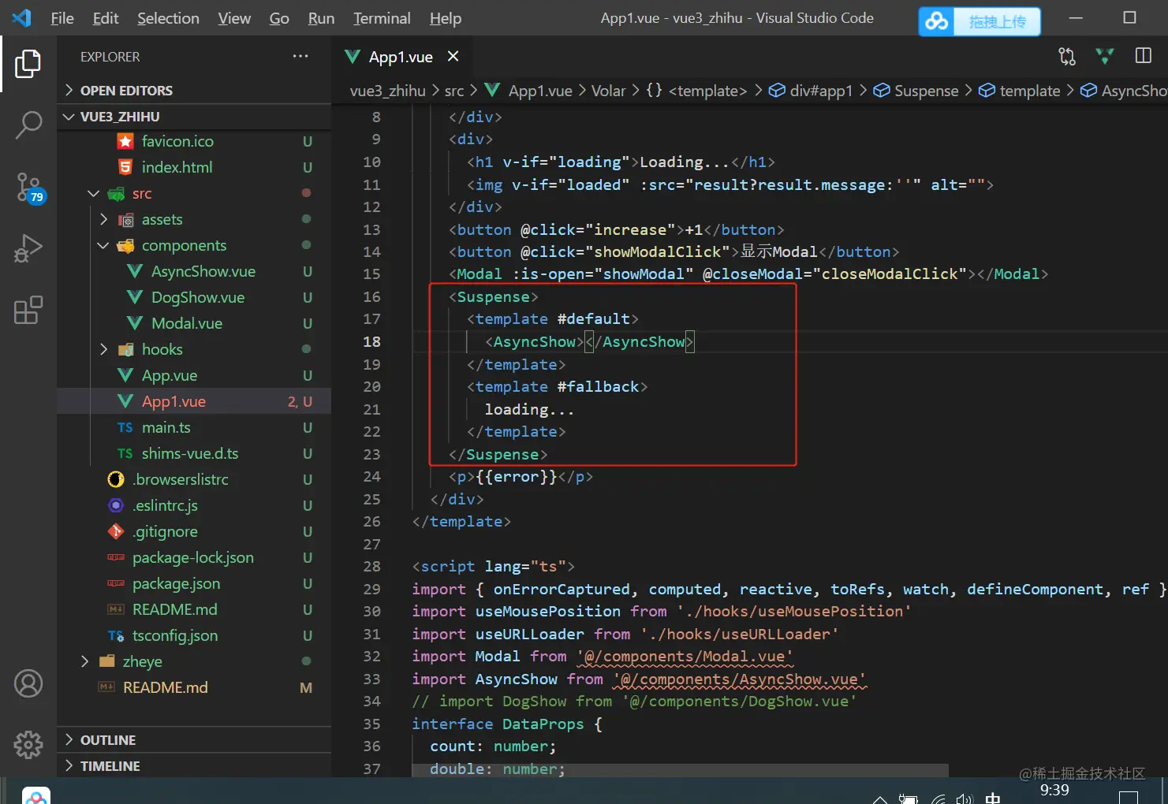Expand the OPEN EDITORS section

click(194, 91)
